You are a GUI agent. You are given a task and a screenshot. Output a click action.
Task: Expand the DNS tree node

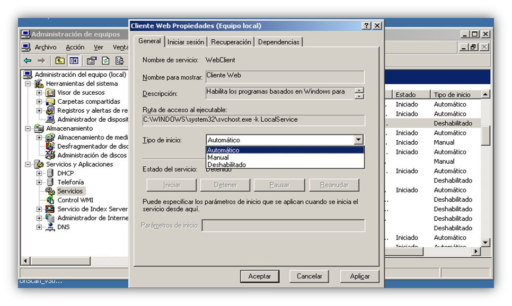pos(39,227)
